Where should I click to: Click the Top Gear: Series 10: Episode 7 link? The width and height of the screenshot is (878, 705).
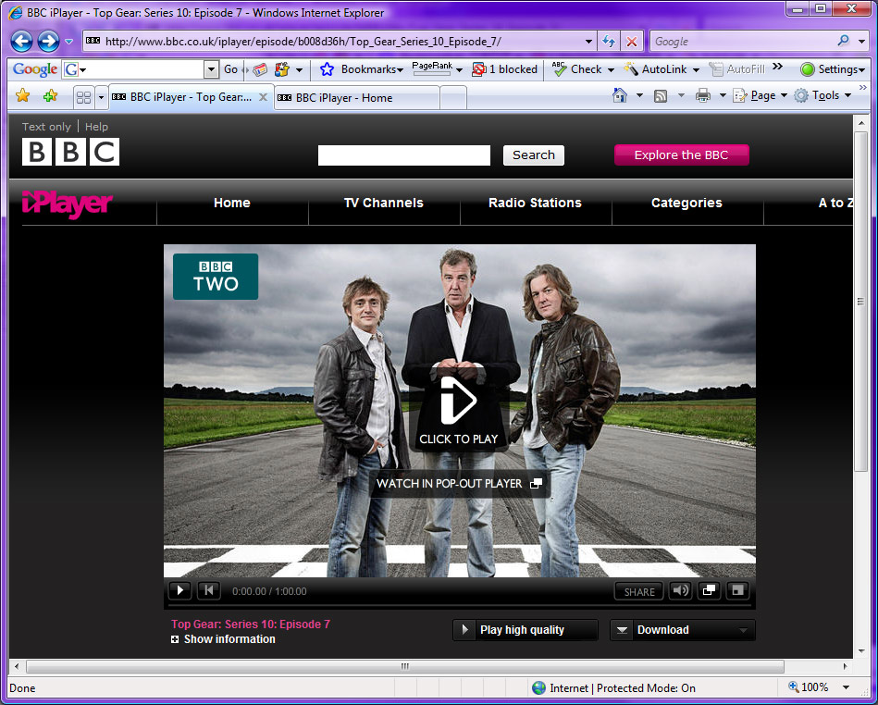click(251, 625)
